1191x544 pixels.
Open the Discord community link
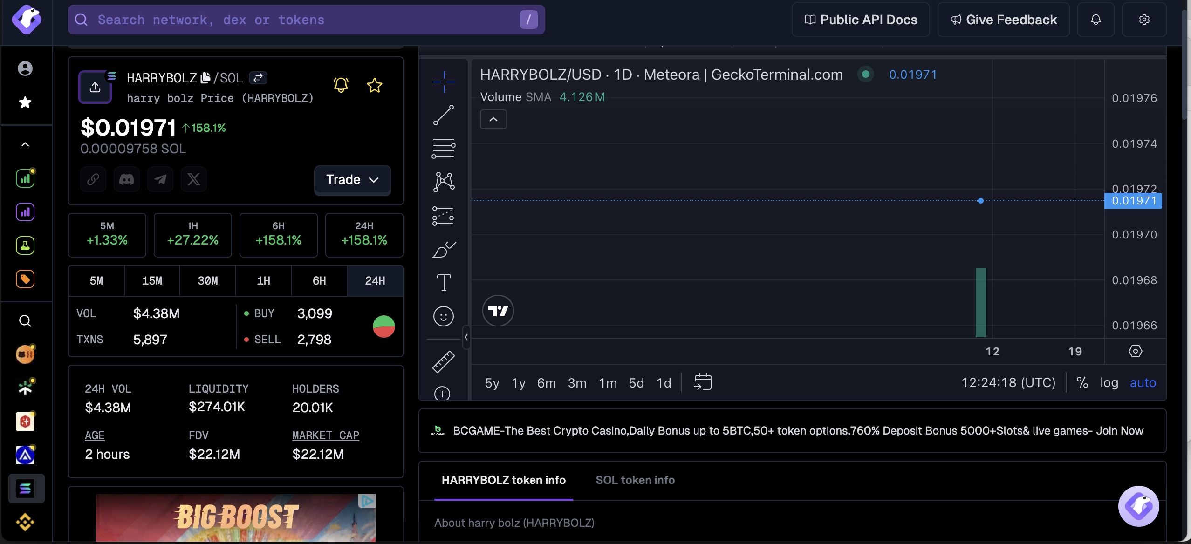pyautogui.click(x=127, y=179)
